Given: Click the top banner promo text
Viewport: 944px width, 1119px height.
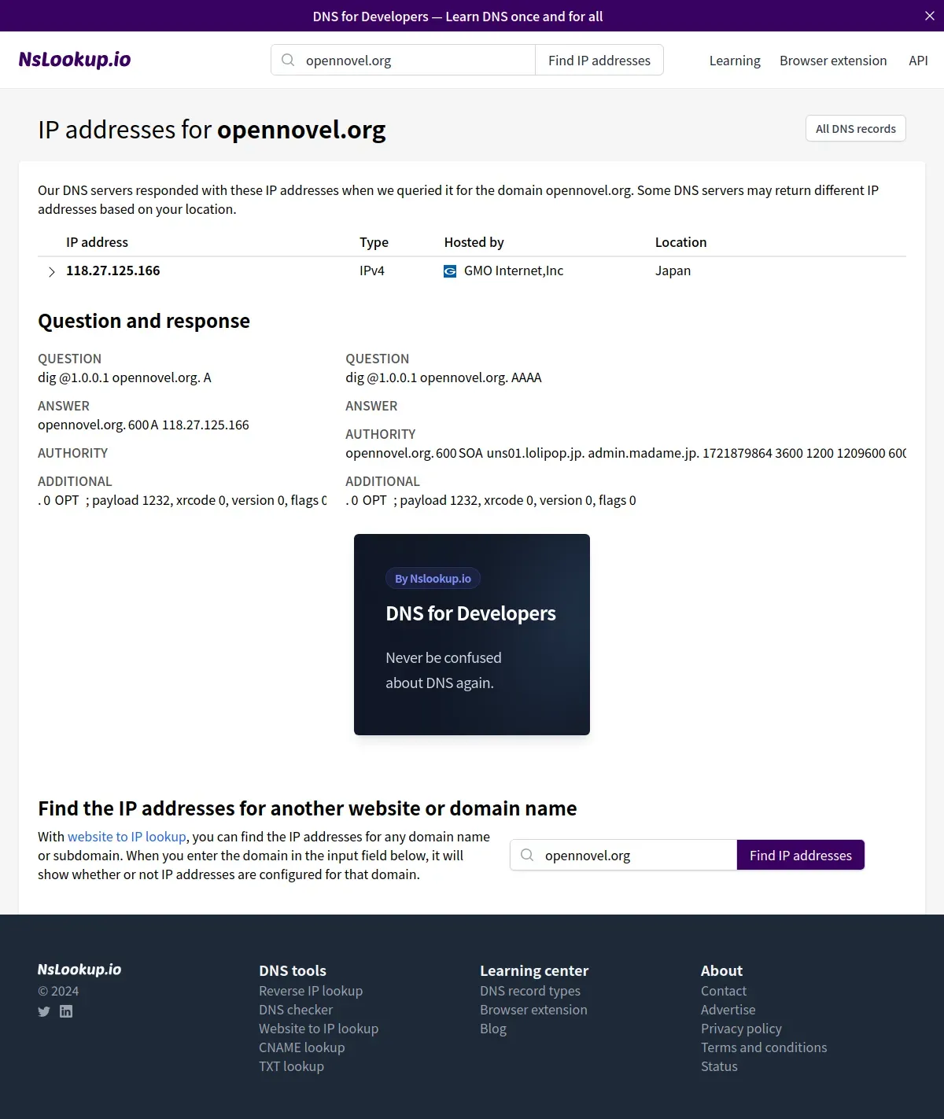Looking at the screenshot, I should click(458, 17).
